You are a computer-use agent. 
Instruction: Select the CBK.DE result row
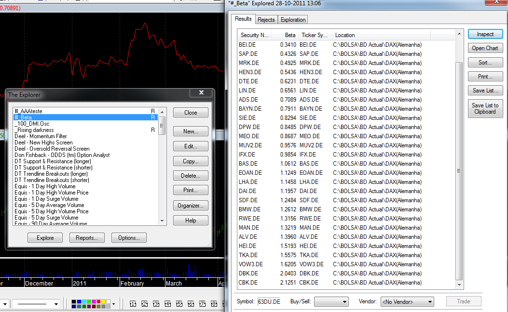tap(346, 282)
